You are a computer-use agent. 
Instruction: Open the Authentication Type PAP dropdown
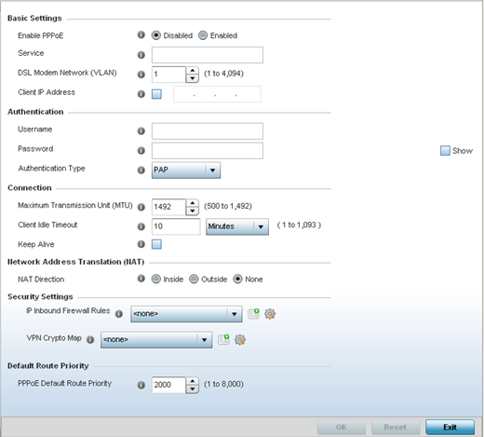click(x=186, y=170)
